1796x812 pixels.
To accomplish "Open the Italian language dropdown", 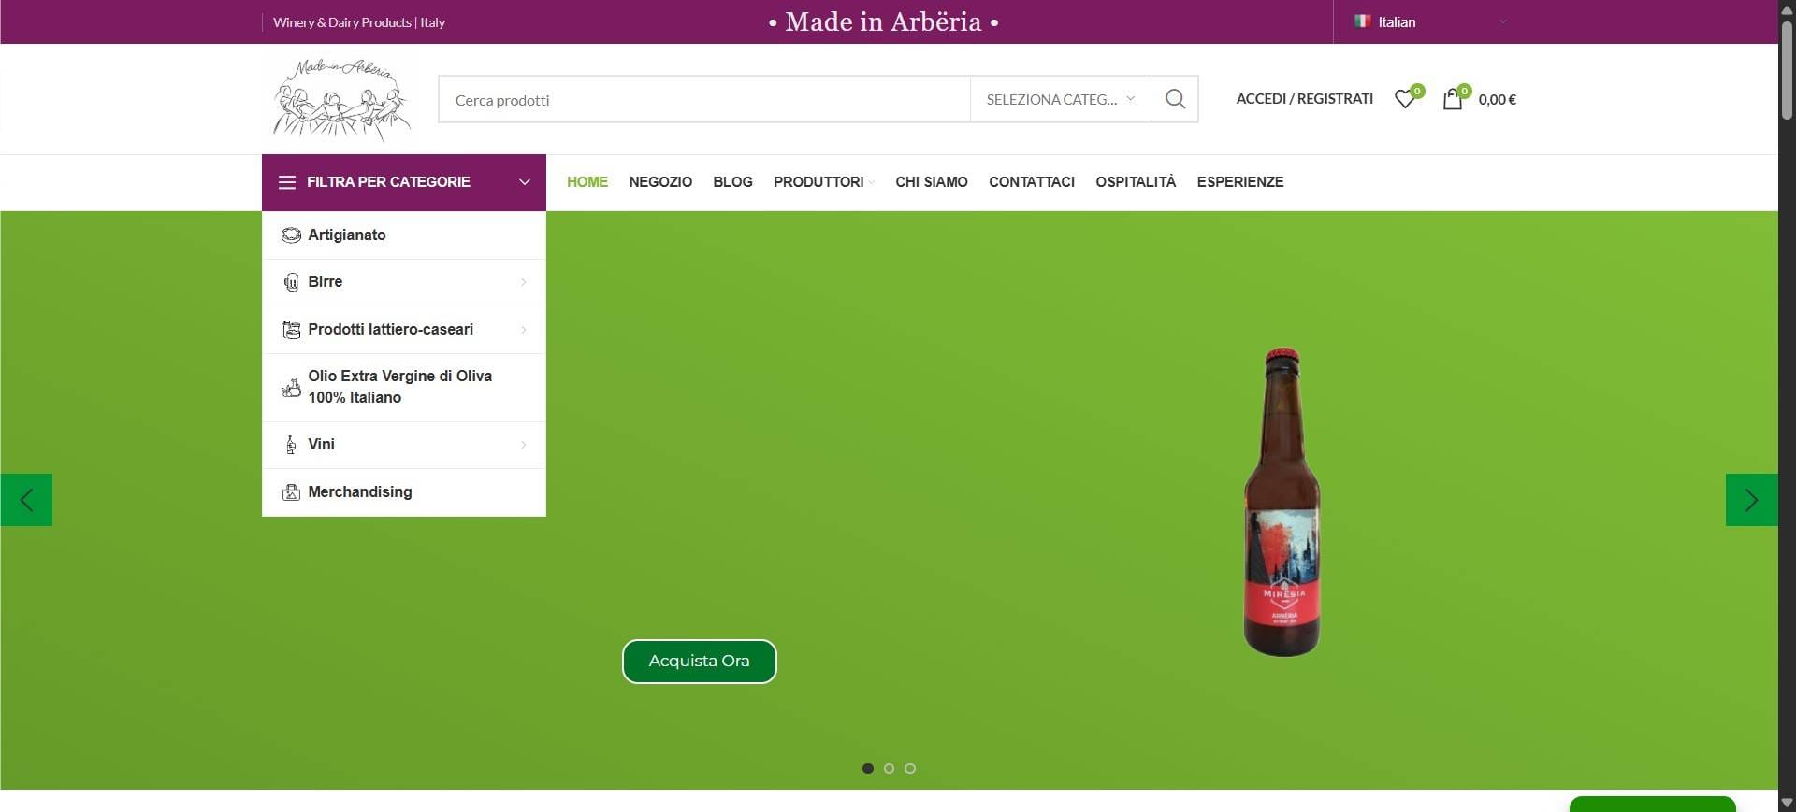I will point(1429,22).
